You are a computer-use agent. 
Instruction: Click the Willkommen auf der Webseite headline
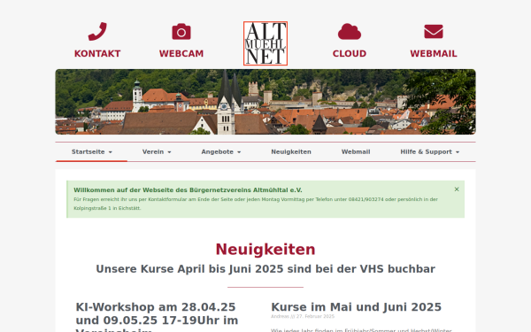pos(188,190)
